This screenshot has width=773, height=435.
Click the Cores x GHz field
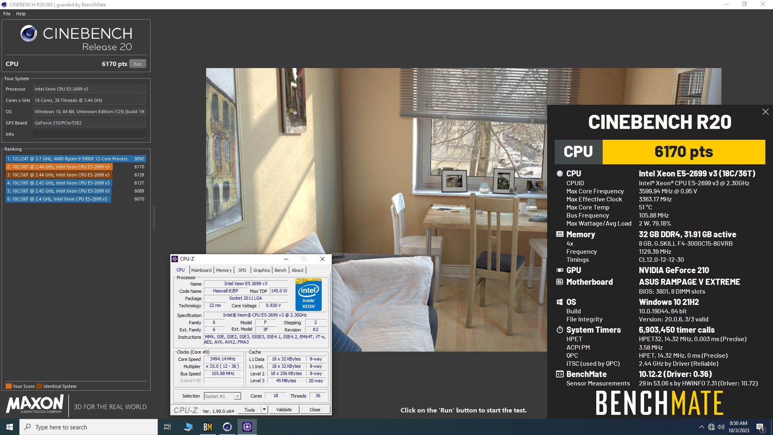coord(89,100)
